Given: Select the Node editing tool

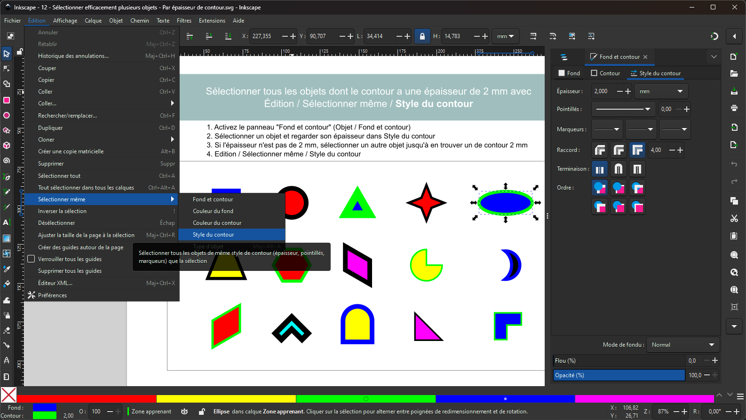Looking at the screenshot, I should pos(7,69).
